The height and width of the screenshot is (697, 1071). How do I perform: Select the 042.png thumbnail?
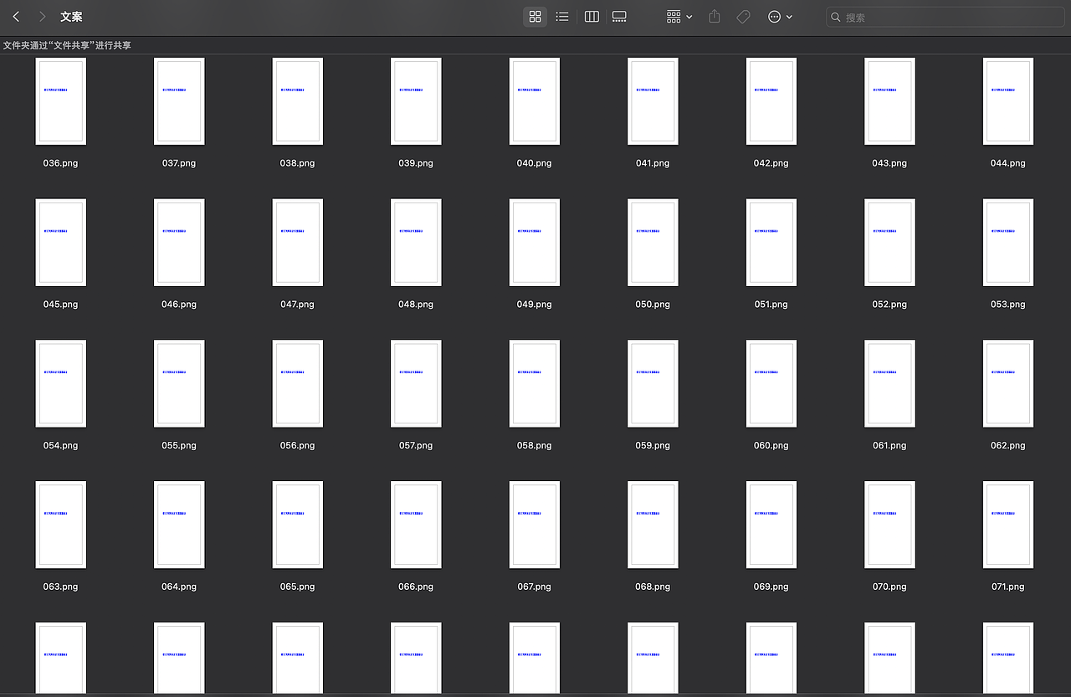coord(771,101)
